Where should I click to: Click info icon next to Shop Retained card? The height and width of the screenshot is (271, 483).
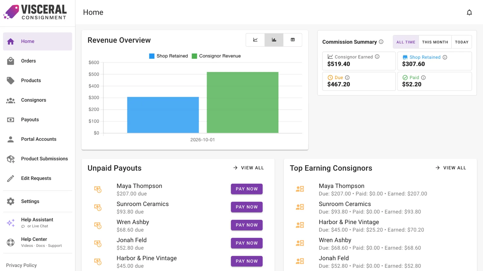click(445, 57)
